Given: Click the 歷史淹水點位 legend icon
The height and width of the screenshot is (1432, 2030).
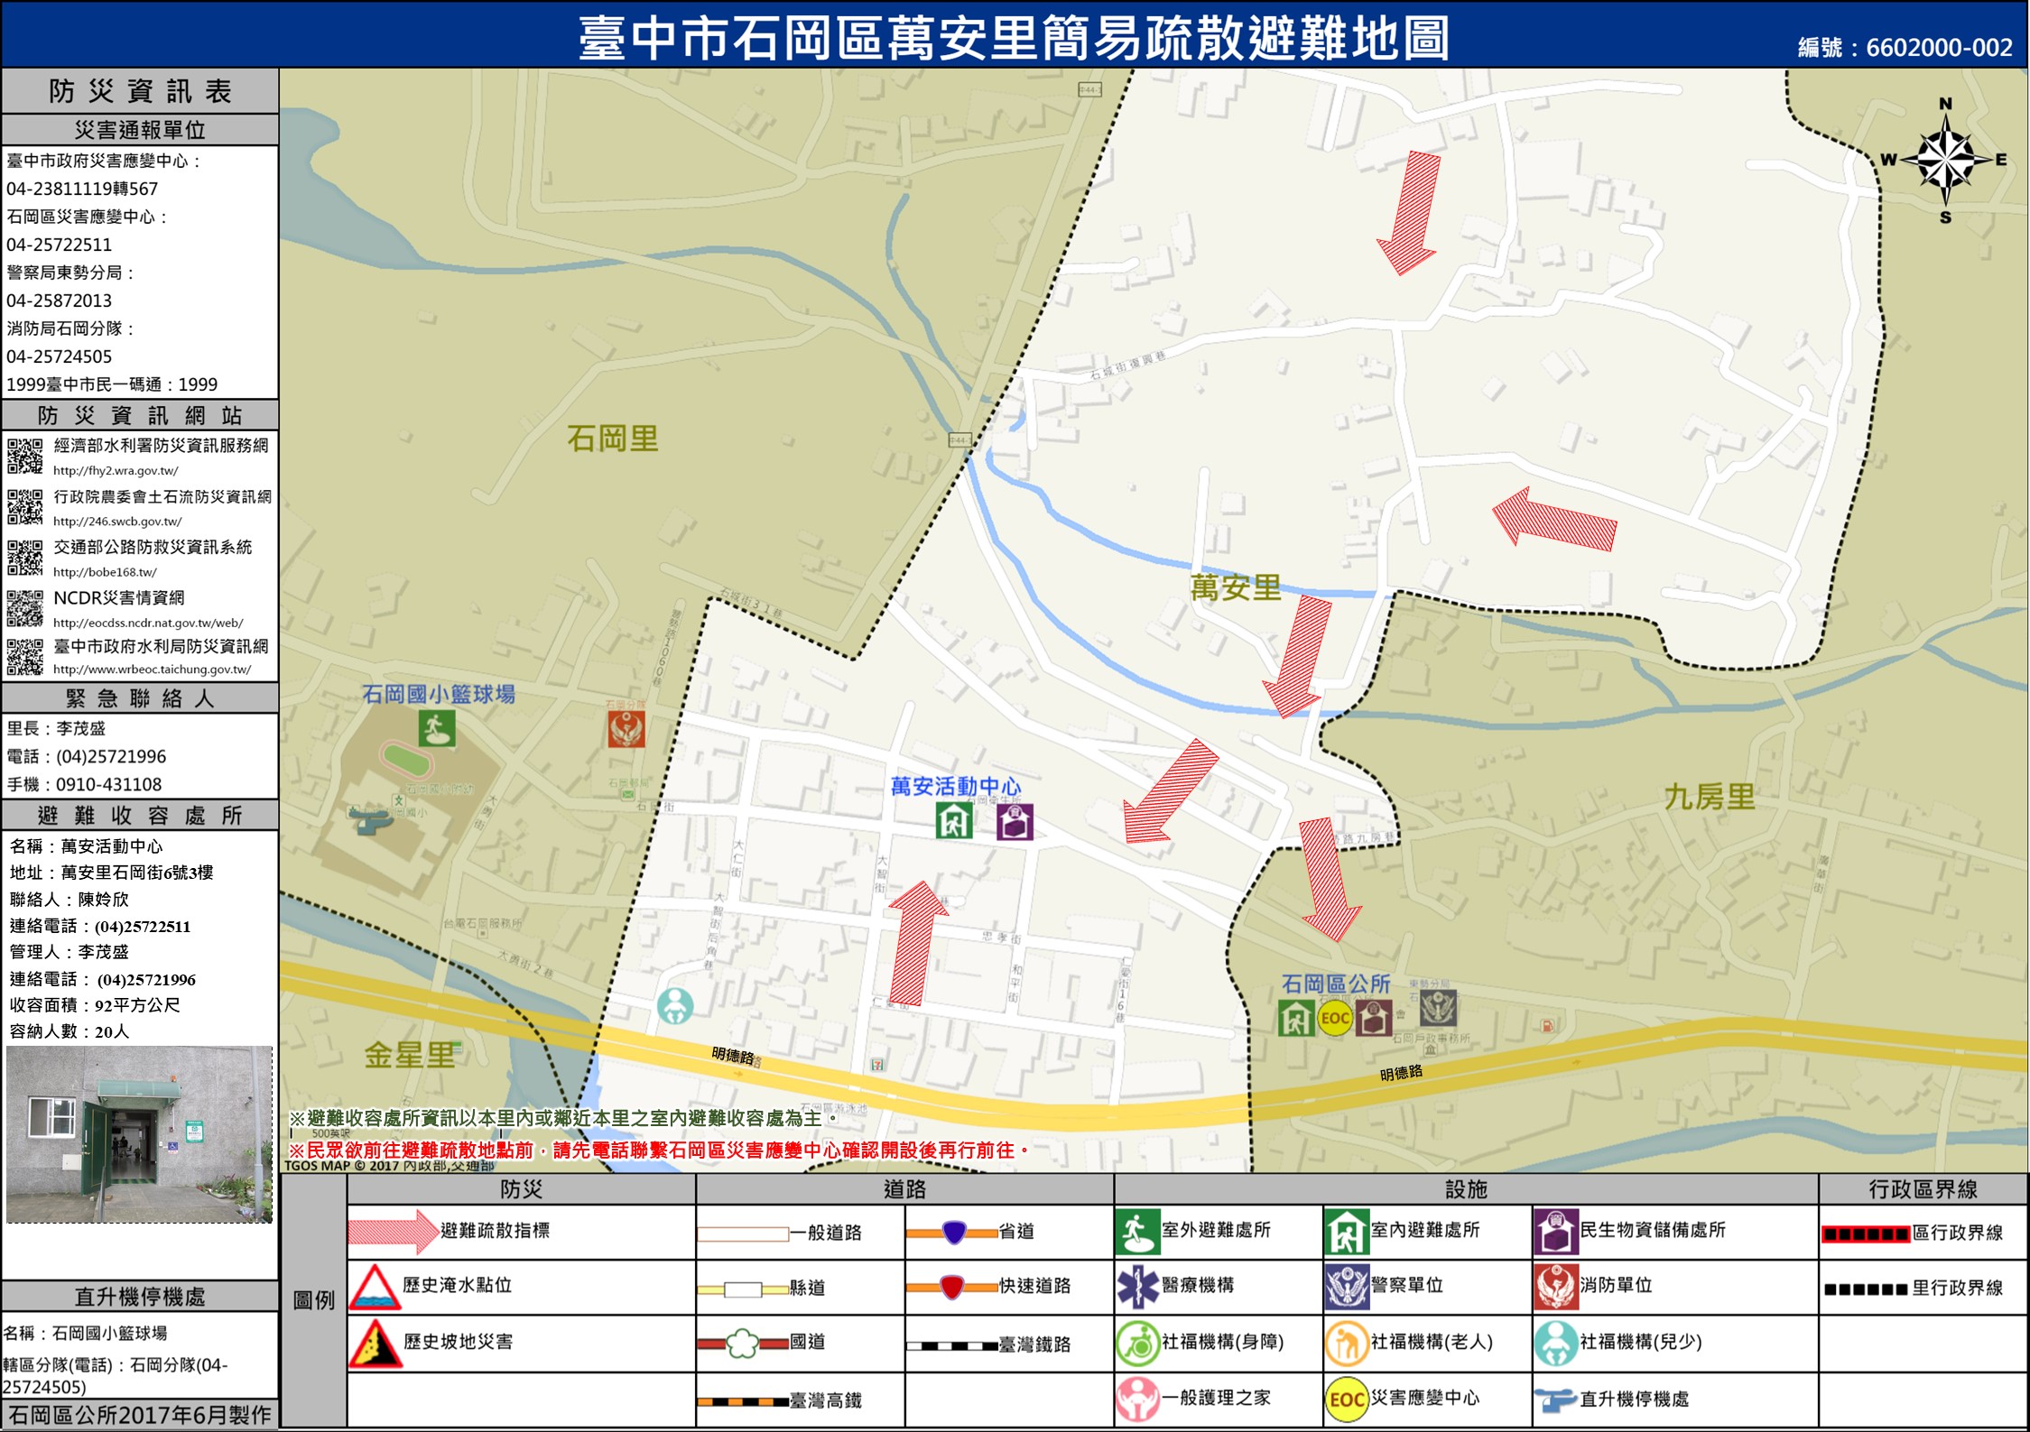Looking at the screenshot, I should (375, 1287).
